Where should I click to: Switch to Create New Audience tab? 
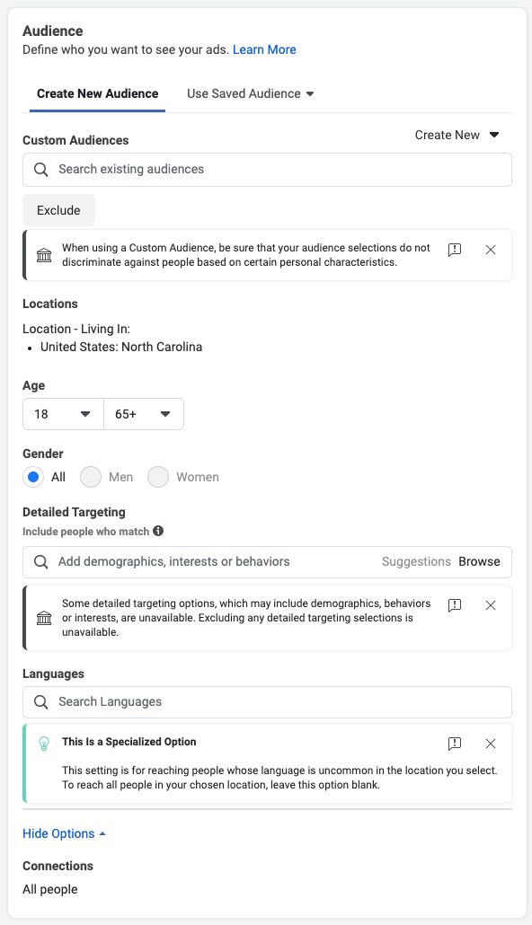coord(97,93)
